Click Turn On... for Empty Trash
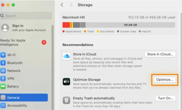182x110 pixels. click(x=165, y=98)
